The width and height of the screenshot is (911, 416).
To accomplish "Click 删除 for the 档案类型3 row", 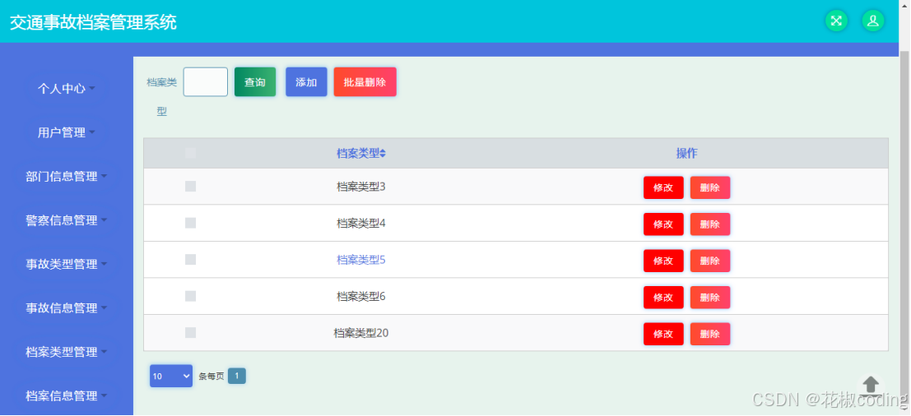I will pyautogui.click(x=710, y=187).
